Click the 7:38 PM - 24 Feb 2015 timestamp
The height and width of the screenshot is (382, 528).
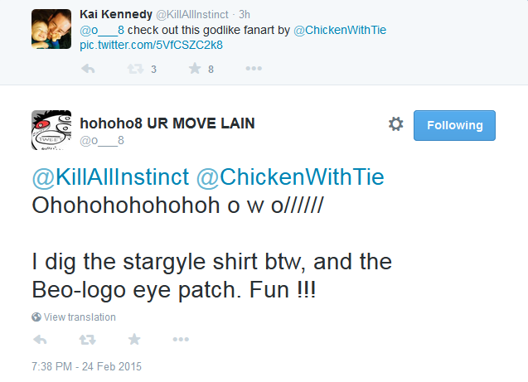click(88, 365)
